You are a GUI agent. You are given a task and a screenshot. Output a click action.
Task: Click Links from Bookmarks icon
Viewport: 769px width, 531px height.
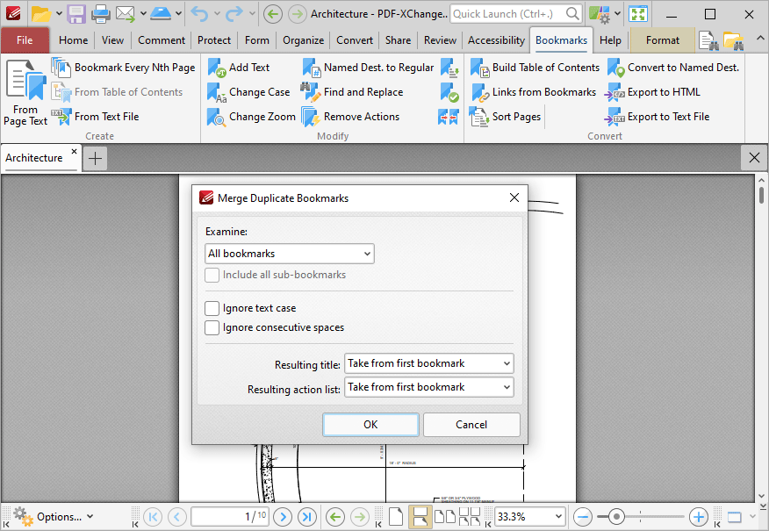[x=479, y=92]
